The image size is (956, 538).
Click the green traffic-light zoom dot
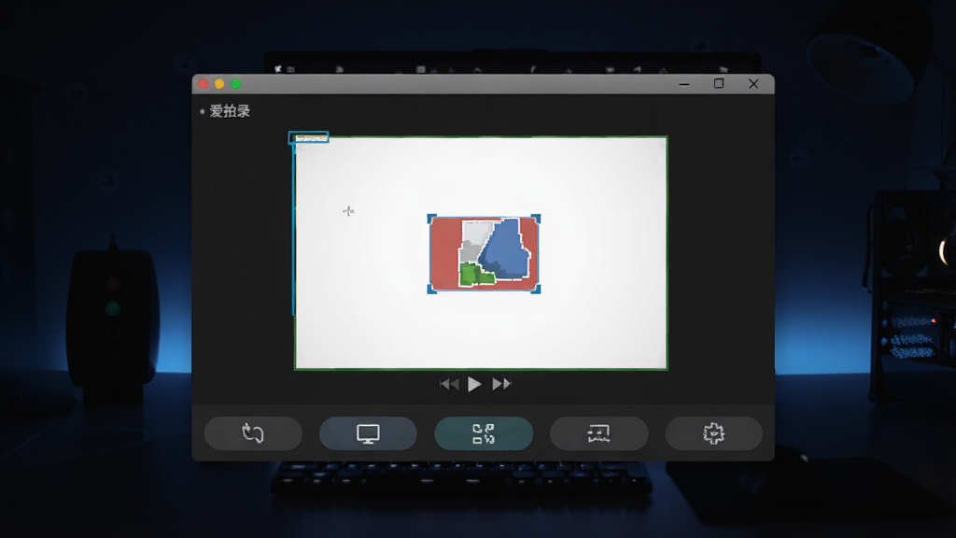pos(236,83)
